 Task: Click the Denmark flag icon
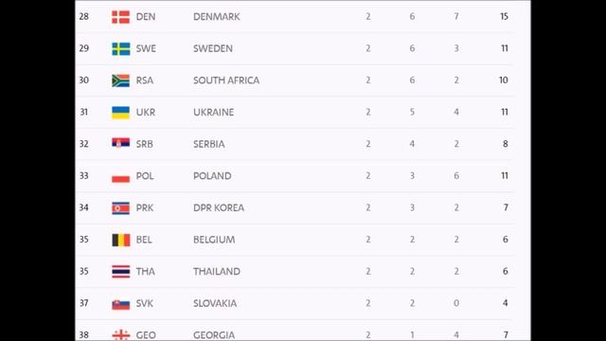pyautogui.click(x=120, y=17)
